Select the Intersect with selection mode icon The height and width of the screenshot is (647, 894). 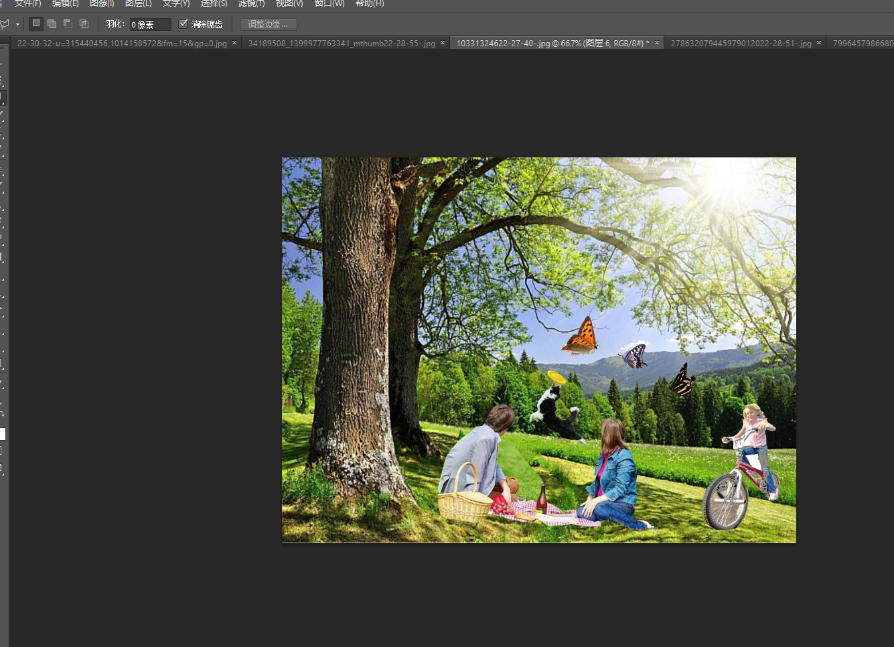pos(84,23)
